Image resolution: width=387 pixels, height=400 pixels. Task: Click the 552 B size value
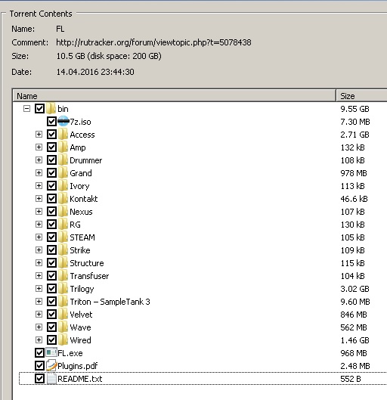pos(351,379)
